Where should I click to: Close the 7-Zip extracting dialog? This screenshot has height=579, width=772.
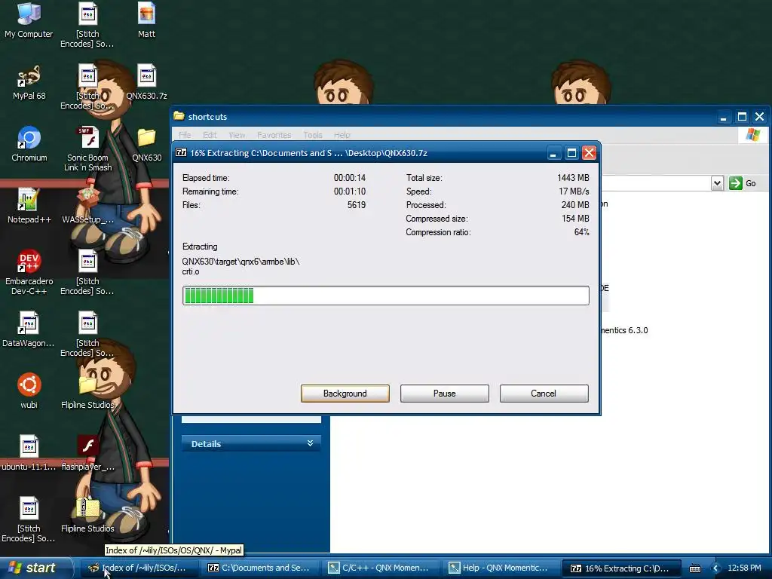coord(589,153)
